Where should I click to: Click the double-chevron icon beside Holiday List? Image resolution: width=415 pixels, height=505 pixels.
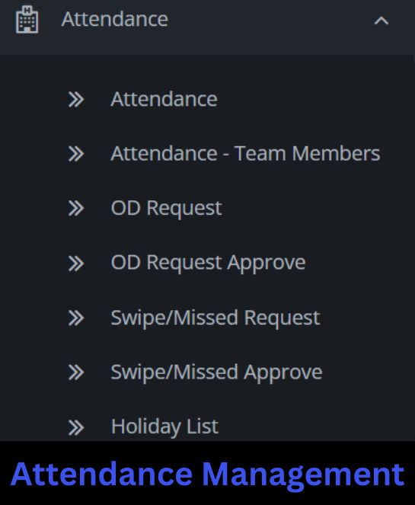pos(76,428)
